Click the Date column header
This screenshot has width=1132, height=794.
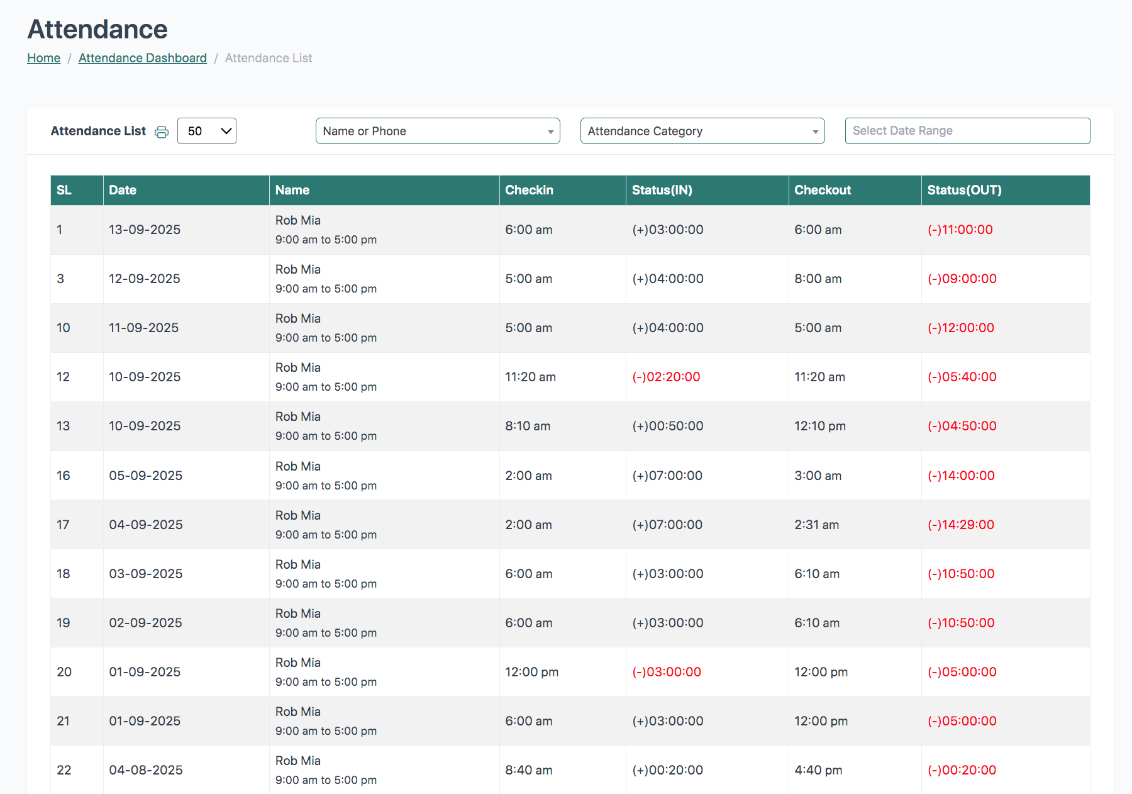[123, 190]
